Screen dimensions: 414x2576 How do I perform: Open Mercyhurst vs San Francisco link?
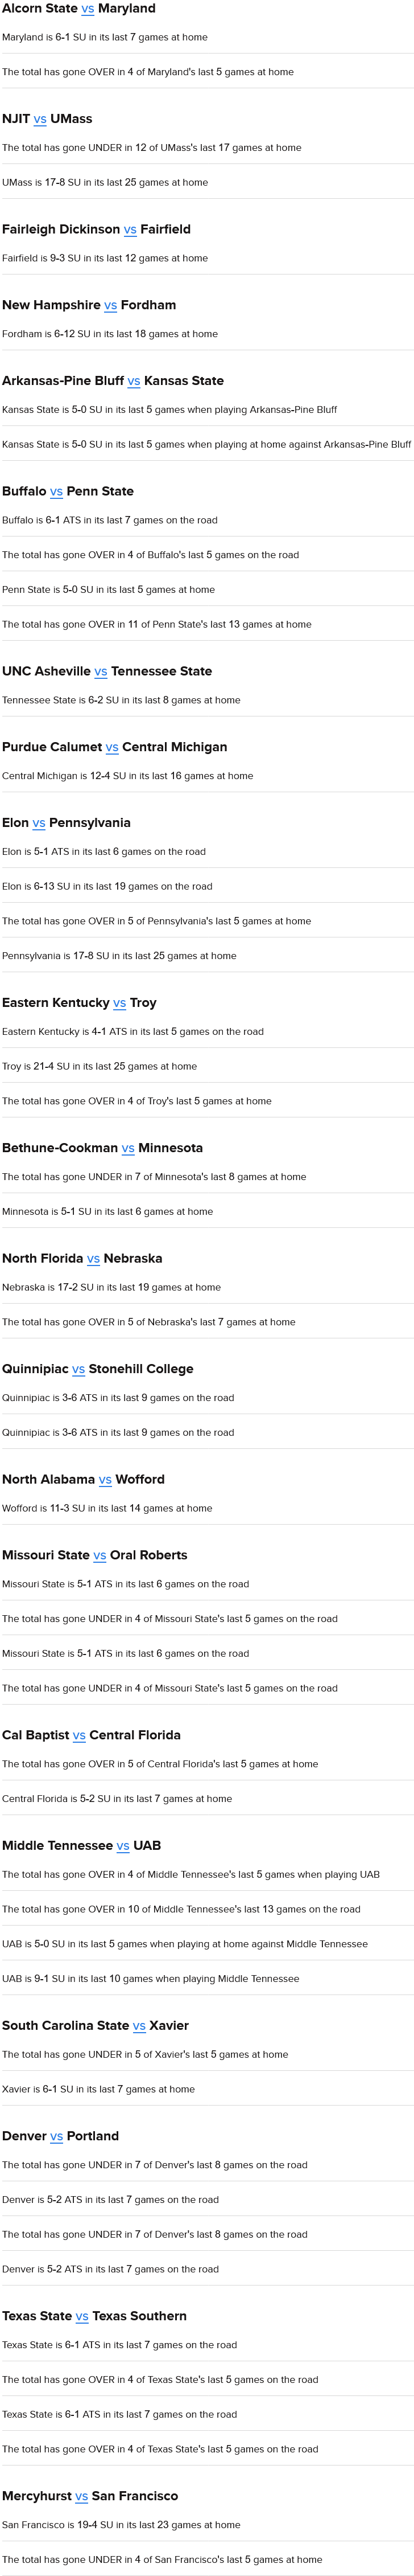[82, 2496]
